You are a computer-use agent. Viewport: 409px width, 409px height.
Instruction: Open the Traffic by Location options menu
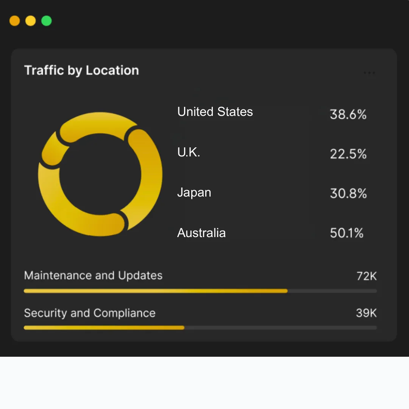(x=369, y=73)
